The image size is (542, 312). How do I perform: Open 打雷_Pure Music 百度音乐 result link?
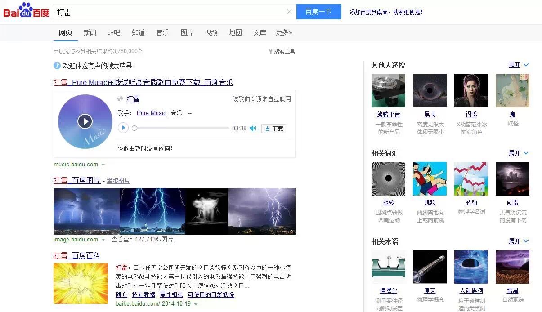(143, 82)
